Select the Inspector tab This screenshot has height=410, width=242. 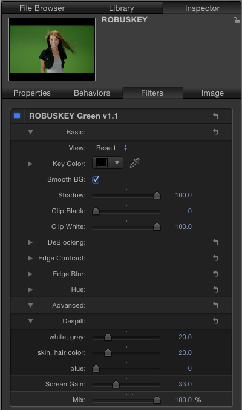pos(202,8)
